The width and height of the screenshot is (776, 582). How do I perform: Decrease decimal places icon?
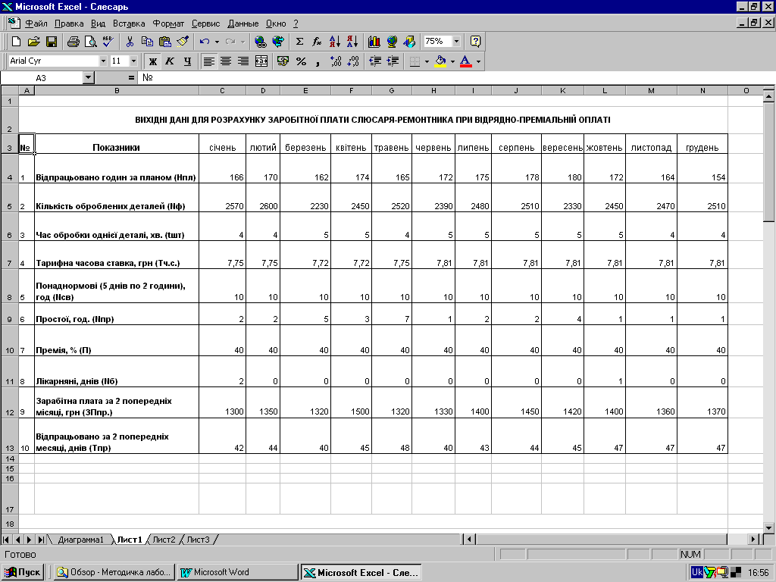point(353,61)
